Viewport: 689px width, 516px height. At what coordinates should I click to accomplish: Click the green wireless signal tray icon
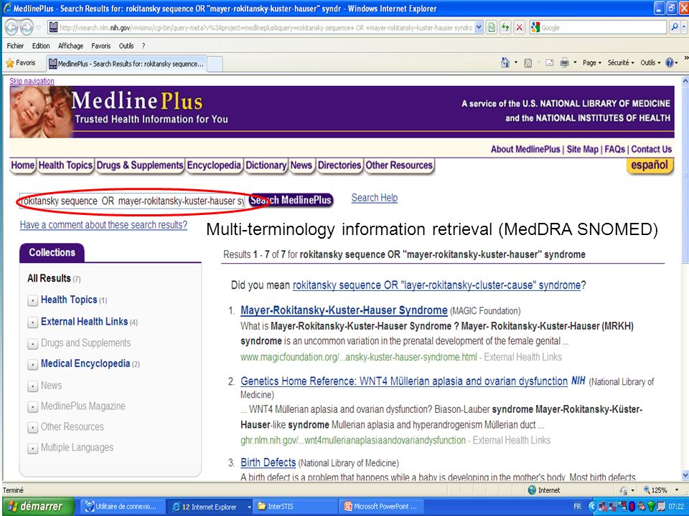pyautogui.click(x=652, y=507)
